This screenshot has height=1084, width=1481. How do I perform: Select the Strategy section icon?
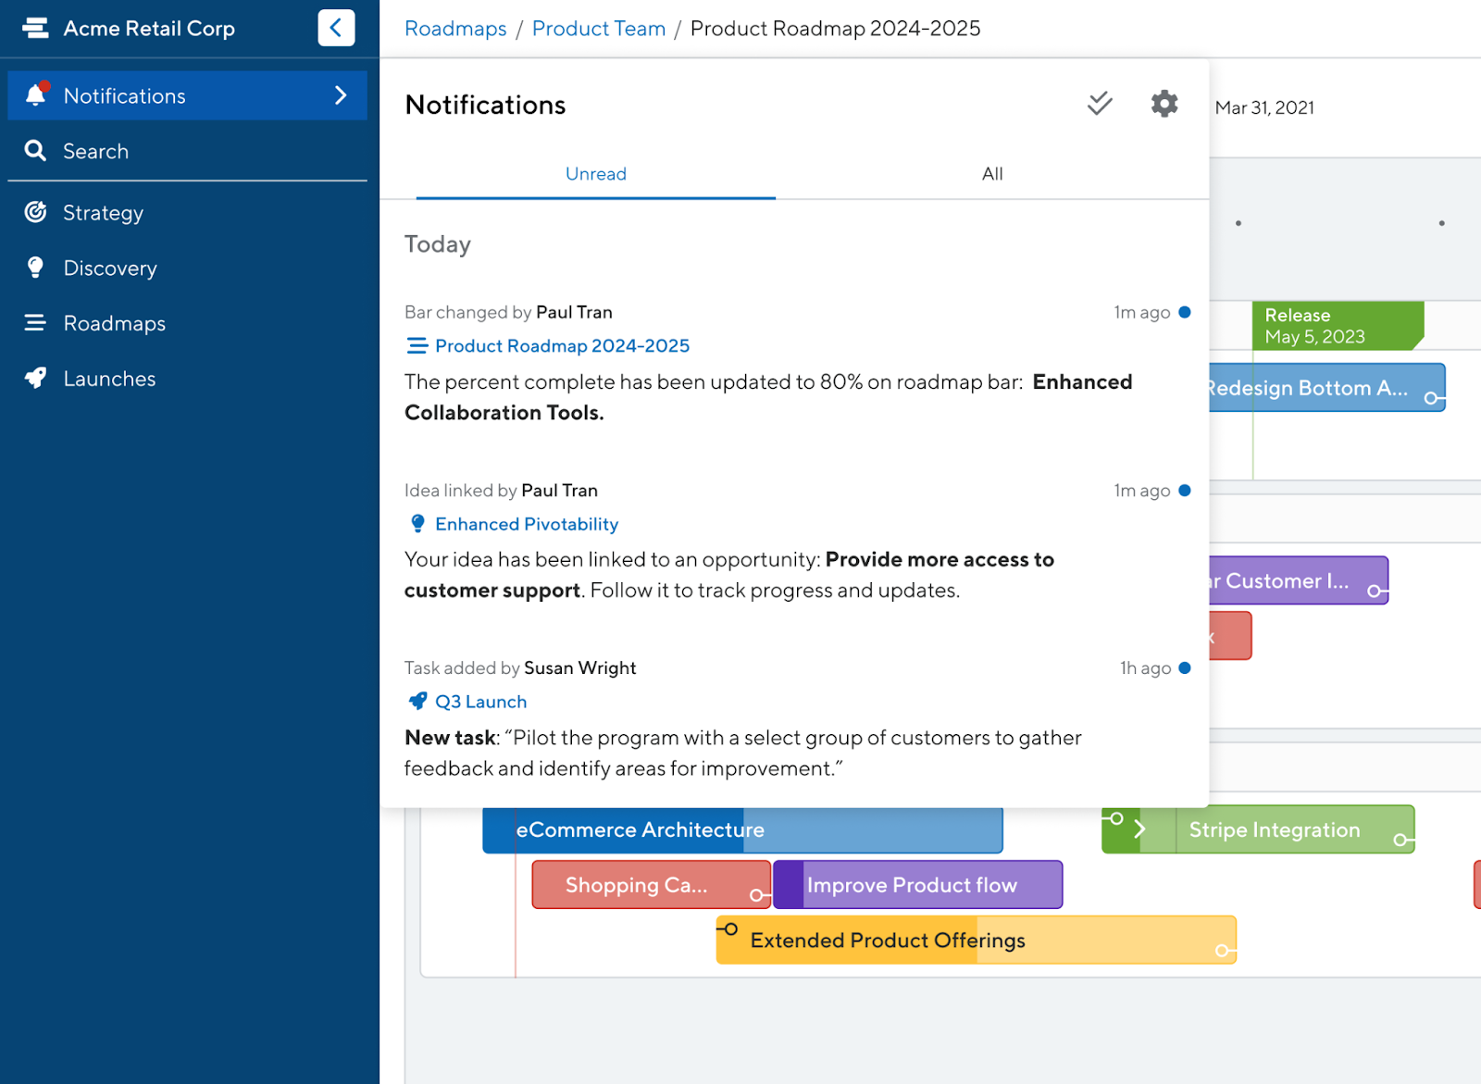point(35,212)
